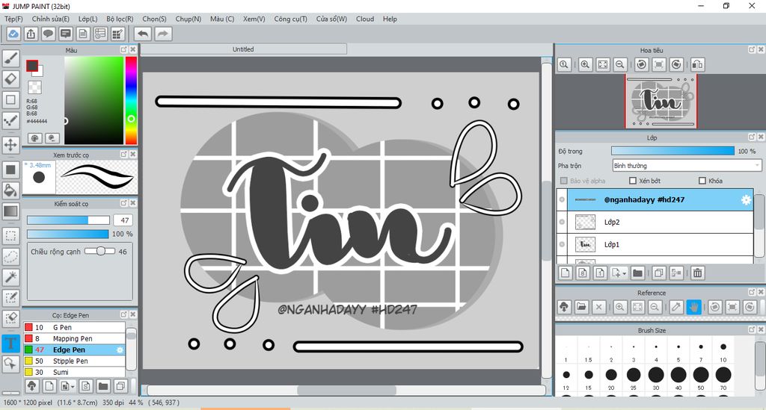Enable the Xén bớt clipping checkbox
Screen dimensions: 766x410
633,181
